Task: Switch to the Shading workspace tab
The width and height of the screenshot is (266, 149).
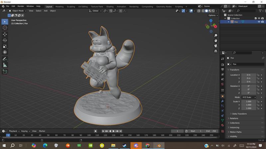Action: click(x=110, y=7)
